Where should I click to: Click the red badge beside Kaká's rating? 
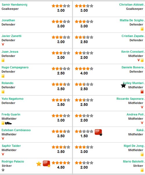coord(98,132)
